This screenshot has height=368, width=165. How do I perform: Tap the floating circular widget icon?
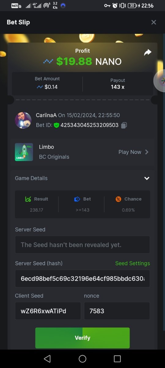(x=160, y=80)
